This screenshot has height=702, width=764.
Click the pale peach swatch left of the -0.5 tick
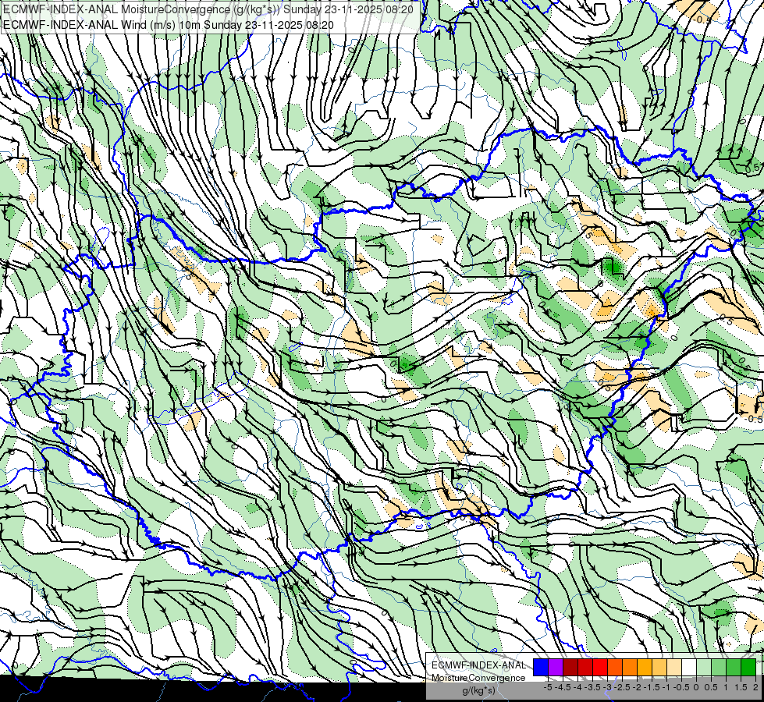click(674, 668)
